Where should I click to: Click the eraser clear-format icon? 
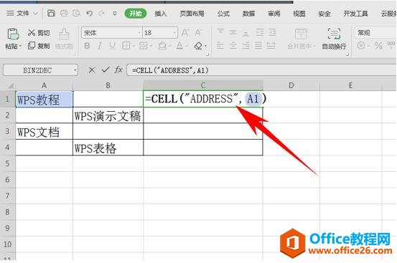[198, 46]
